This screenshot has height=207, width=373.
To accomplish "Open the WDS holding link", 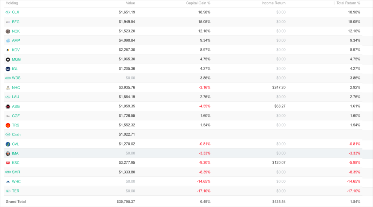I will tap(16, 78).
